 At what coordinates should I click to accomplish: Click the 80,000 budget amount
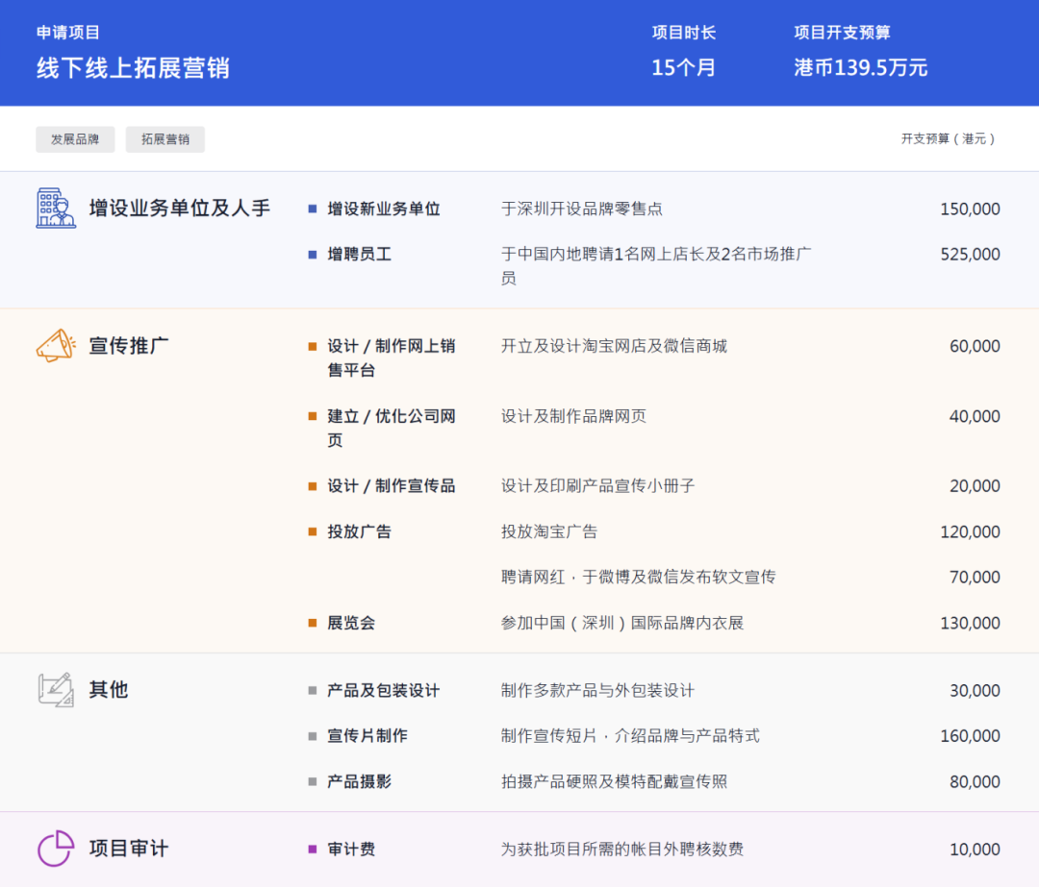[x=975, y=781]
